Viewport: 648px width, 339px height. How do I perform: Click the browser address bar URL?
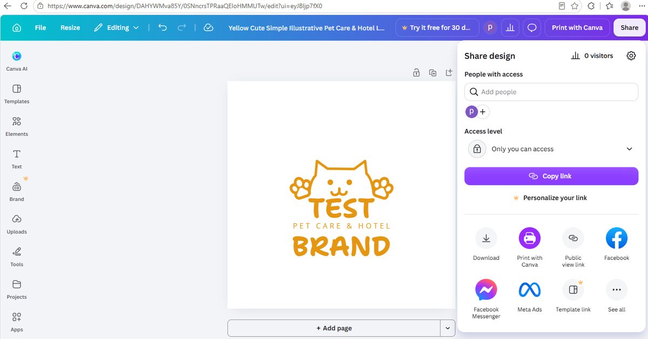coord(184,6)
